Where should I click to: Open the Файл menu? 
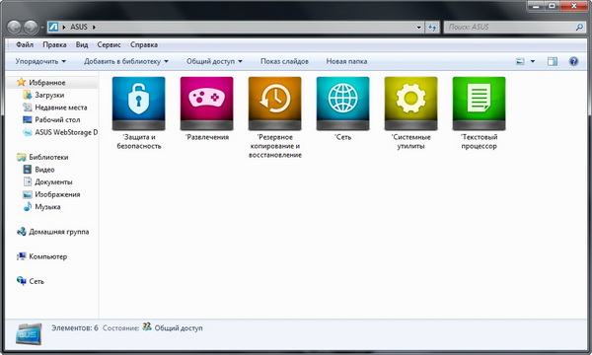point(25,44)
